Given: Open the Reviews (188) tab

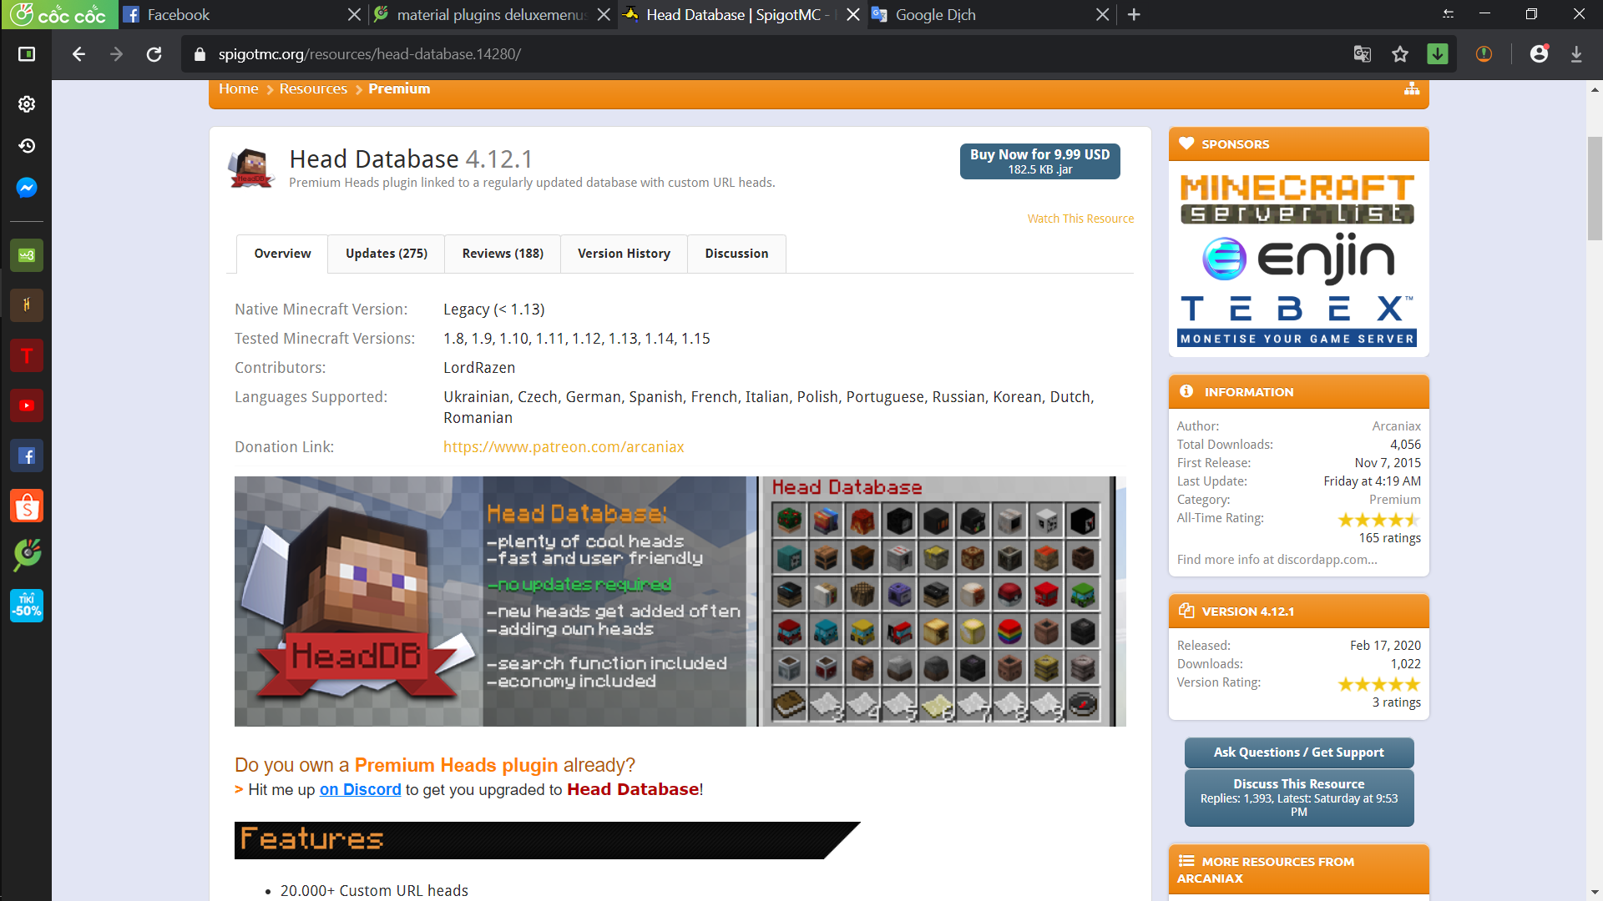Looking at the screenshot, I should click(503, 254).
